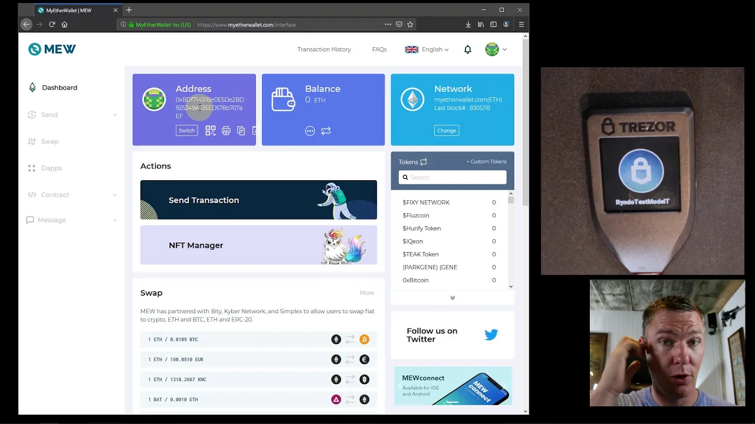Click the (PARKGENE) (GENE token row

pos(449,267)
